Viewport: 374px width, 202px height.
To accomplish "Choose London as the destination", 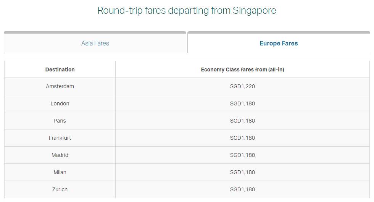I will pyautogui.click(x=60, y=103).
